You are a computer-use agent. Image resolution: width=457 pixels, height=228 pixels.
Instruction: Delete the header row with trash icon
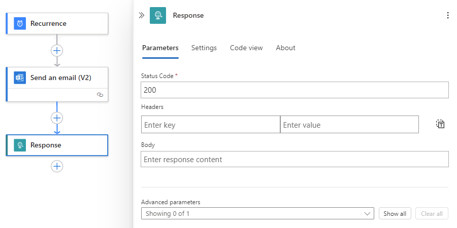[440, 124]
